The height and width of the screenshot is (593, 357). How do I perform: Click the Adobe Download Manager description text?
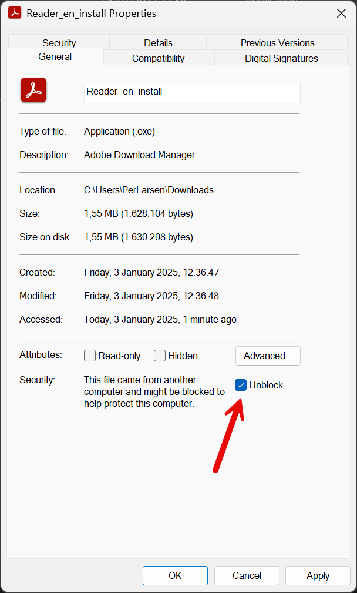point(139,155)
